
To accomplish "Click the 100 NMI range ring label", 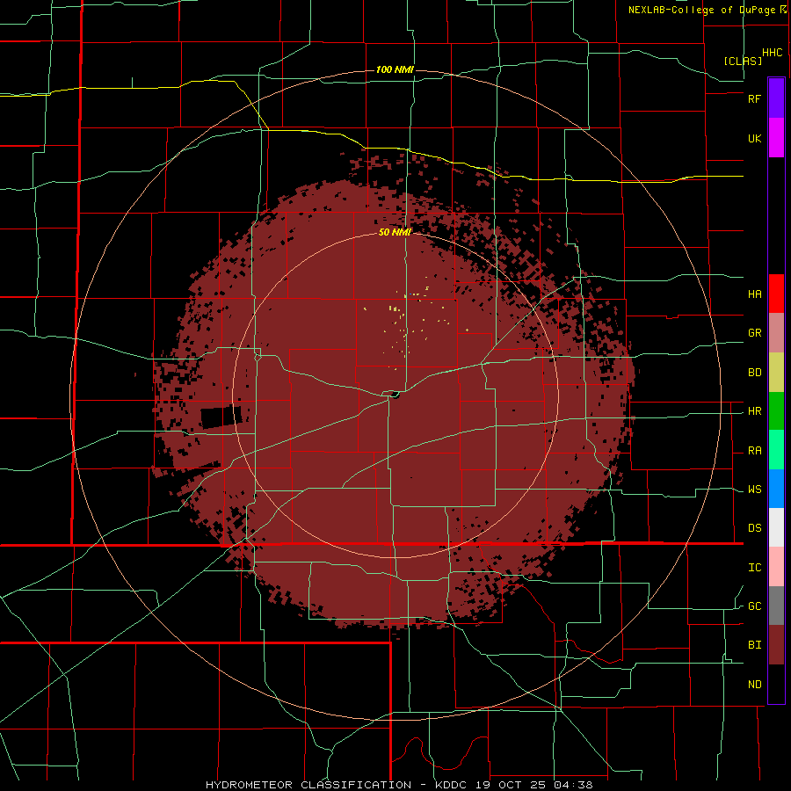I will click(x=395, y=69).
